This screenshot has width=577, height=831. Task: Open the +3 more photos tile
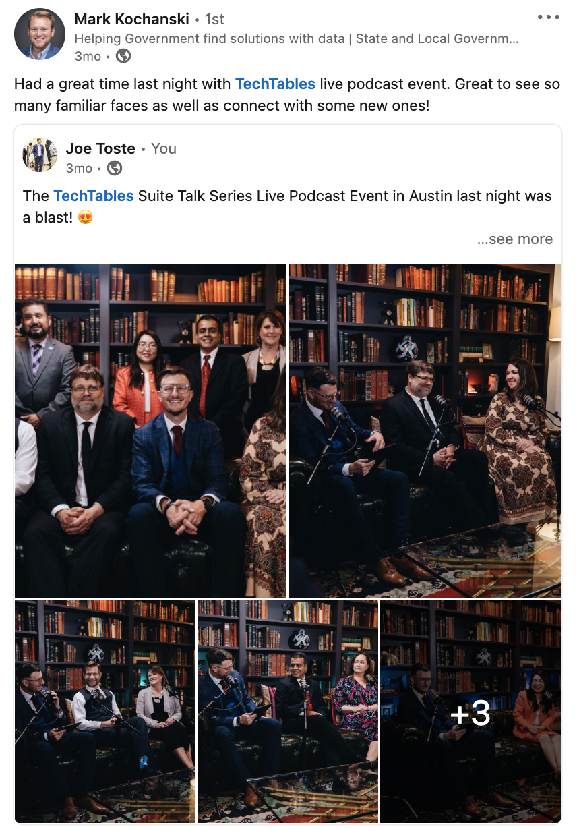[x=470, y=712]
